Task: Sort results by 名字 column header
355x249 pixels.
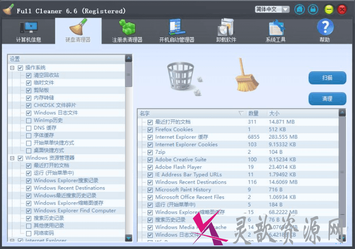Action: [144, 114]
